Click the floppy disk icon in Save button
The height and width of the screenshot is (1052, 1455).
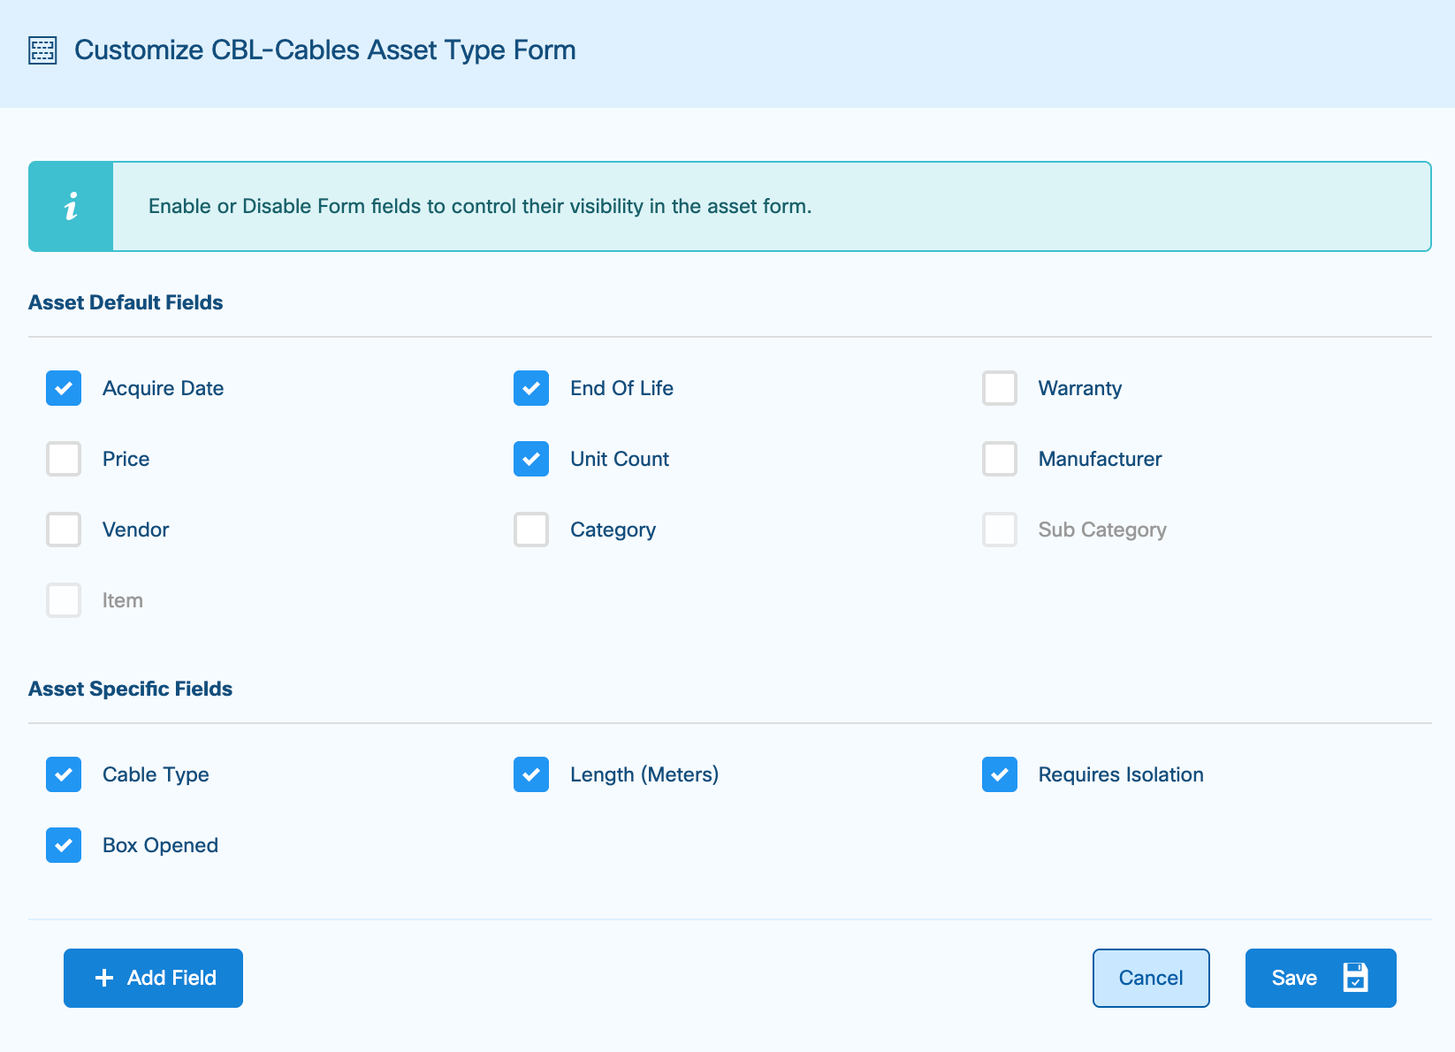click(x=1357, y=978)
